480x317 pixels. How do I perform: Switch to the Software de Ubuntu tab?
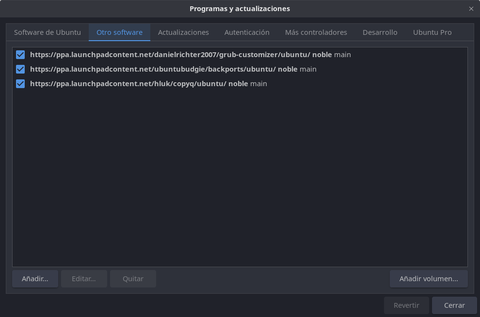point(48,32)
